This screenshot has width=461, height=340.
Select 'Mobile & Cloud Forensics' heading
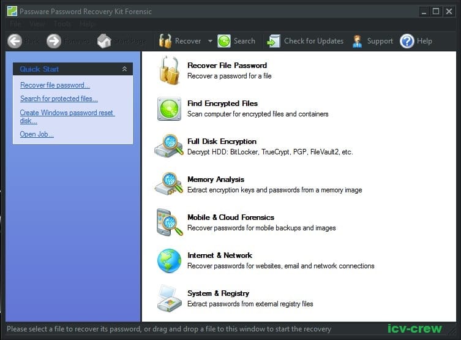[x=231, y=217]
